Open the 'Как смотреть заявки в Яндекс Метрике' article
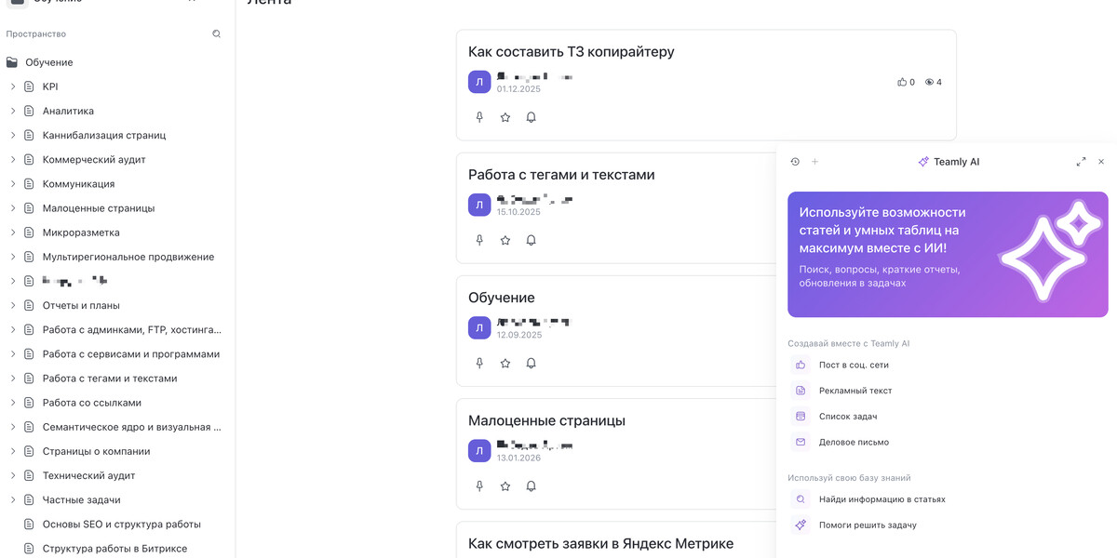 600,543
